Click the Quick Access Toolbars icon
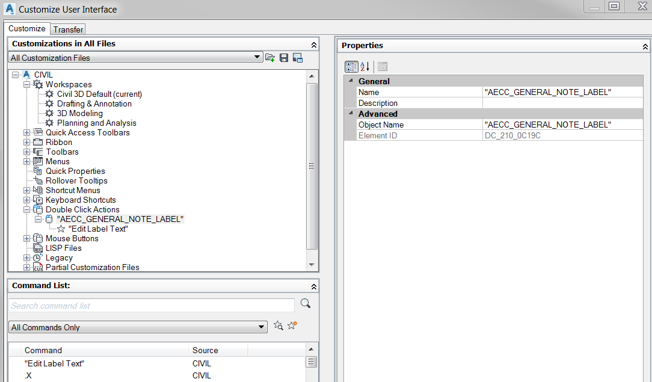Viewport: 652px width, 382px height. (x=38, y=132)
